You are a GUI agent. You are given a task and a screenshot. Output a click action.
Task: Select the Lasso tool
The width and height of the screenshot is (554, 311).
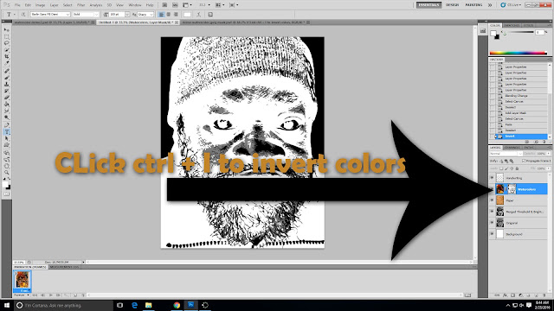pyautogui.click(x=6, y=43)
